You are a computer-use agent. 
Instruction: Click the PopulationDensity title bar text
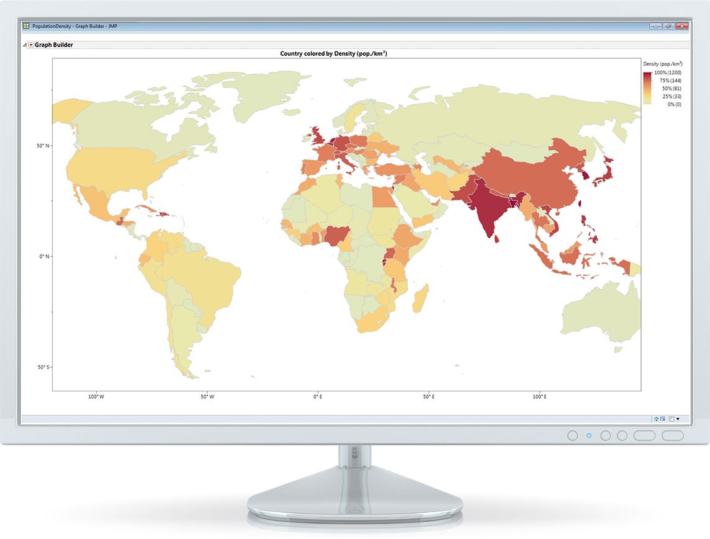coord(74,26)
